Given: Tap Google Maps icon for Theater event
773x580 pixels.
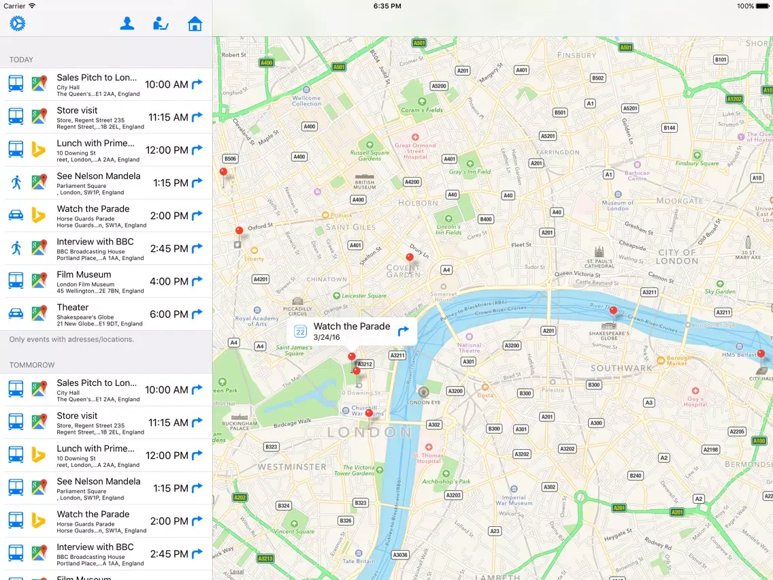Looking at the screenshot, I should tap(39, 314).
